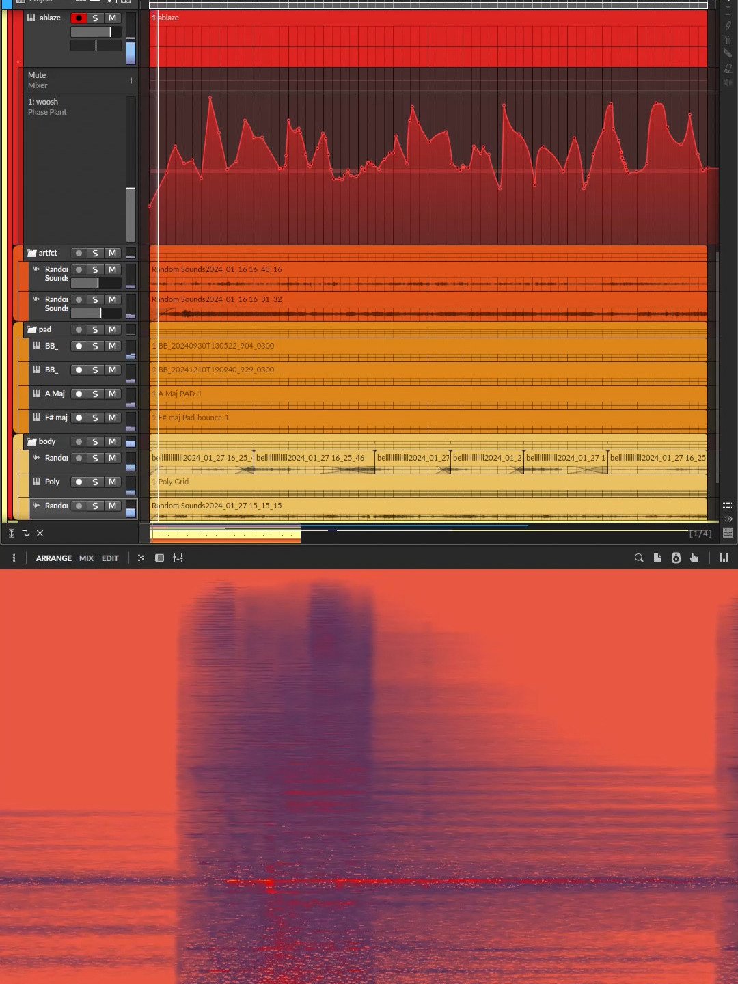Adjust the ablaze track pan slider
The image size is (738, 984).
click(x=96, y=46)
